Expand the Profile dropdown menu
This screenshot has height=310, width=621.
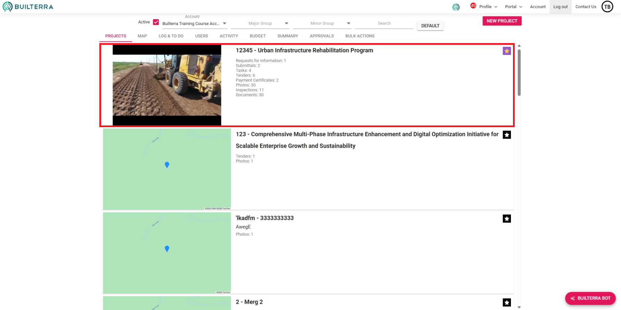click(x=488, y=7)
